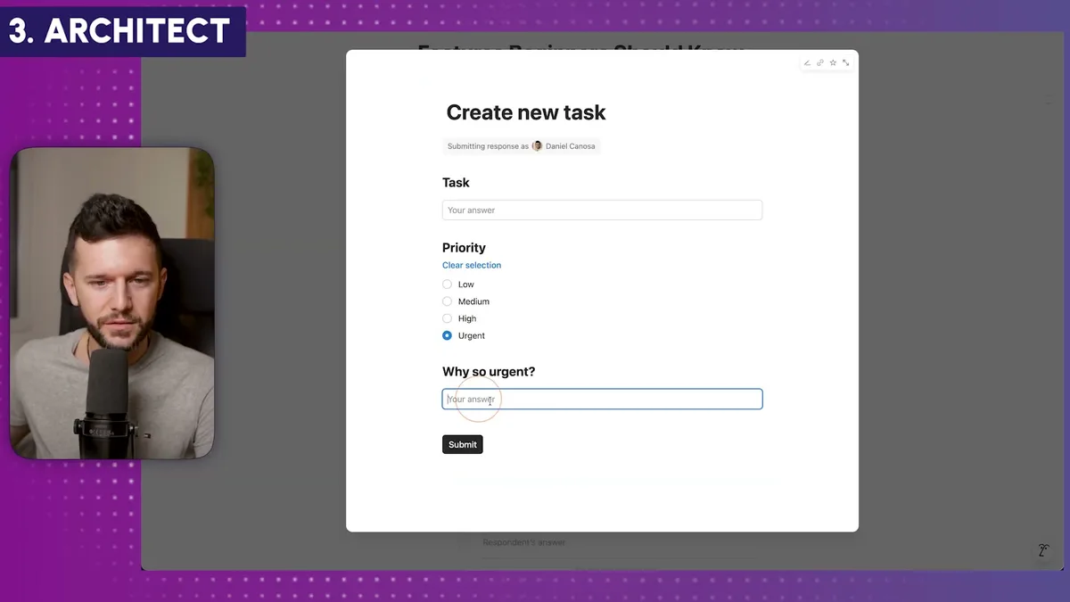
Task: Click the star icon to favorite the form
Action: click(x=833, y=62)
